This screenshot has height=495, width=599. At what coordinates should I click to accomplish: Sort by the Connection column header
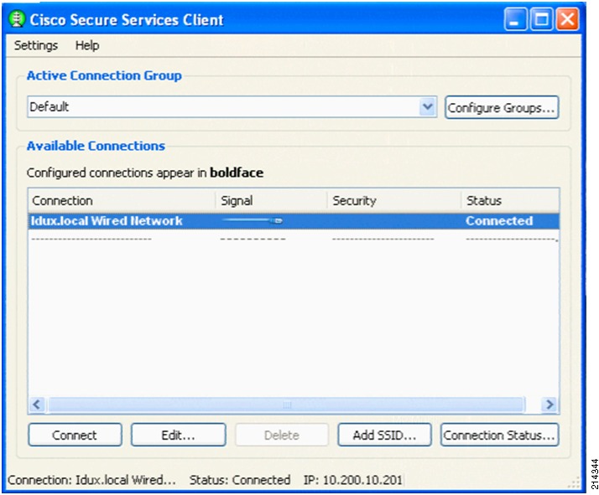(x=122, y=200)
